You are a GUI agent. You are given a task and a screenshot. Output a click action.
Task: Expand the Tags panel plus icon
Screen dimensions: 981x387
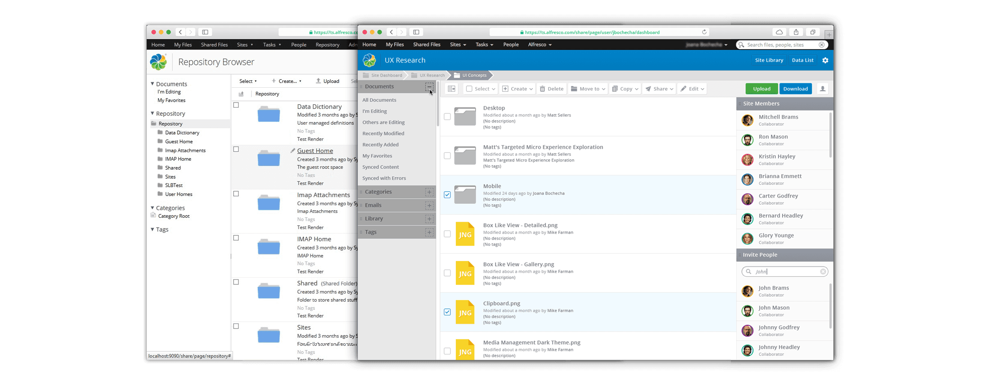pyautogui.click(x=429, y=232)
